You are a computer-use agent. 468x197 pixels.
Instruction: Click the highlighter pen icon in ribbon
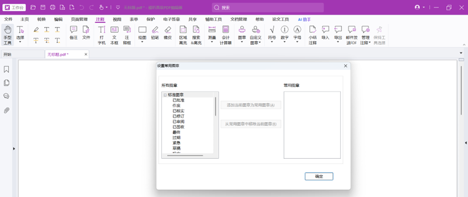(x=36, y=30)
